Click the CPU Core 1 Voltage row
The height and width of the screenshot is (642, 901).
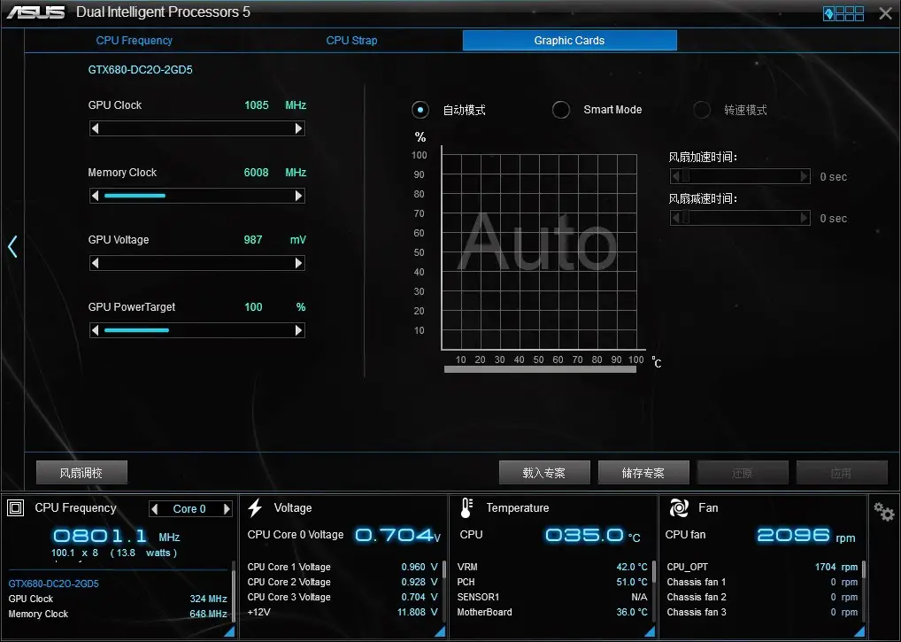click(x=343, y=567)
